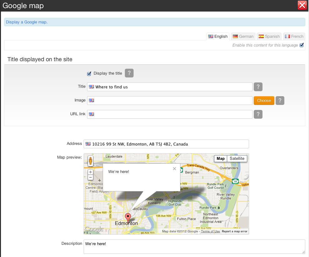Click the Display a Google map text
The image size is (309, 257).
(x=27, y=22)
